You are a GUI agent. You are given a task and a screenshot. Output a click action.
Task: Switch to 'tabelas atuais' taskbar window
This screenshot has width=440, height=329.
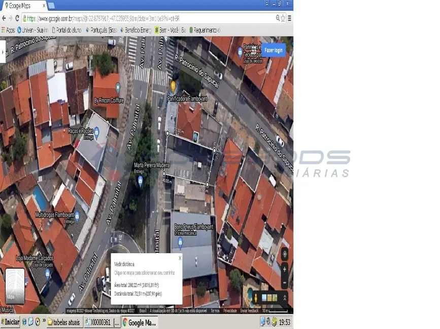pos(64,322)
